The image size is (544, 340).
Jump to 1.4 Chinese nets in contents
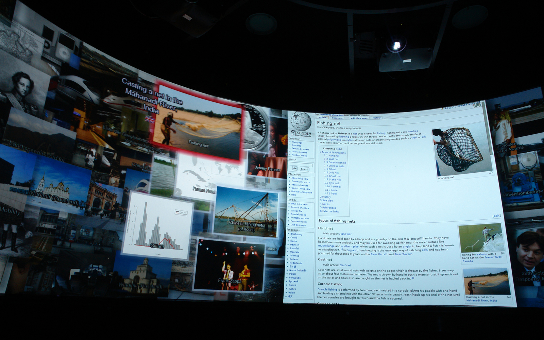334,166
